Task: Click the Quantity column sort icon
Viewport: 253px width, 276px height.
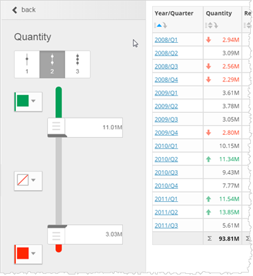Action: pyautogui.click(x=210, y=26)
